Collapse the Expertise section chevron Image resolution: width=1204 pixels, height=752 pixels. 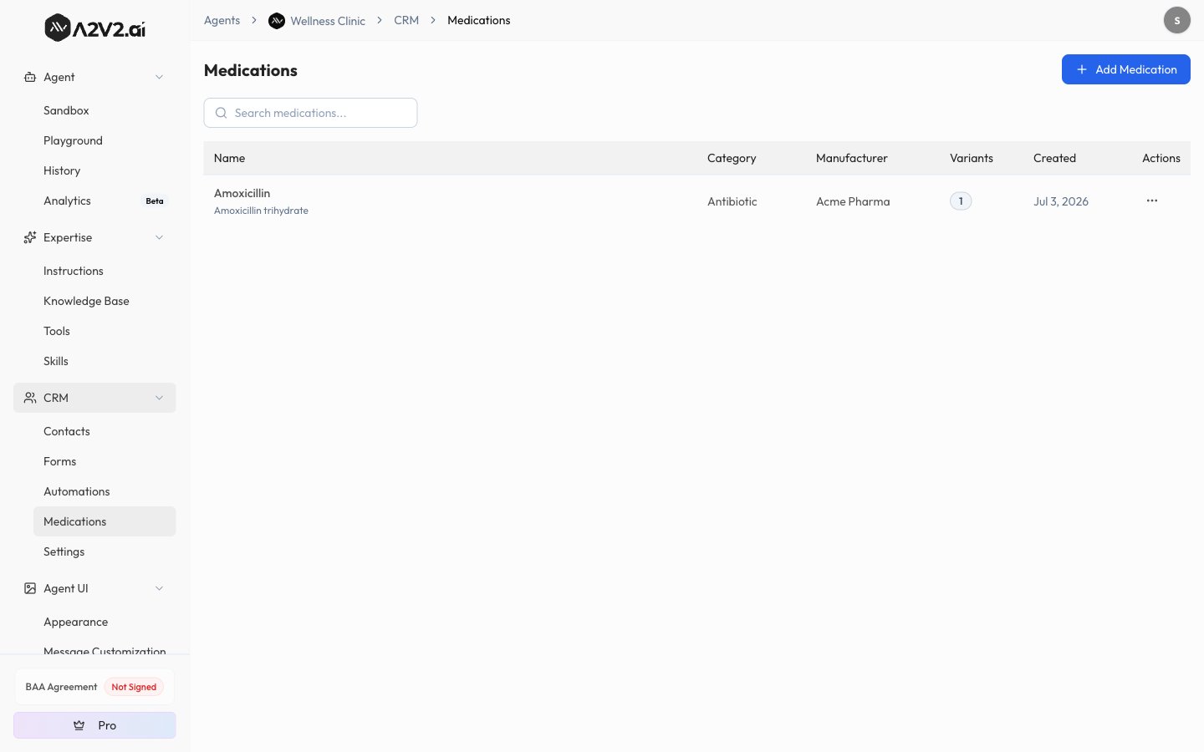click(159, 237)
